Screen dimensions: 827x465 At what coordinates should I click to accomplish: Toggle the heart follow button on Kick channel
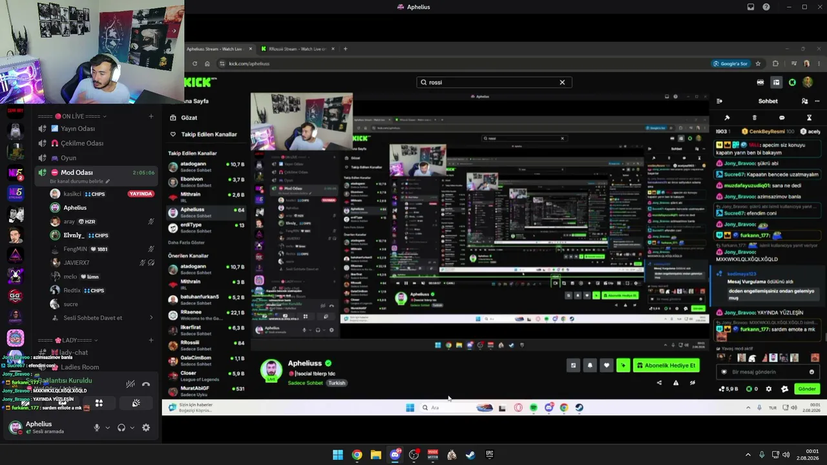(606, 366)
